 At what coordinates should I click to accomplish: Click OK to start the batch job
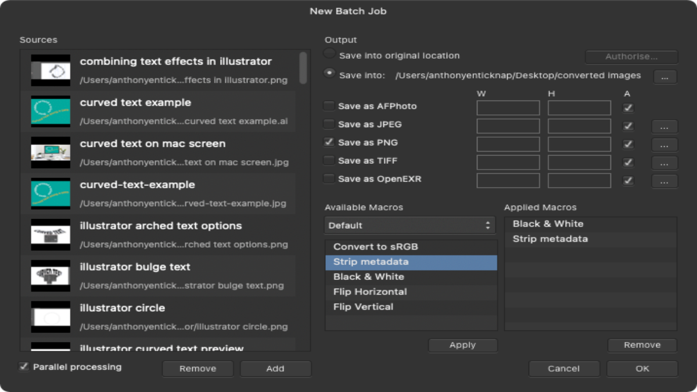point(642,368)
